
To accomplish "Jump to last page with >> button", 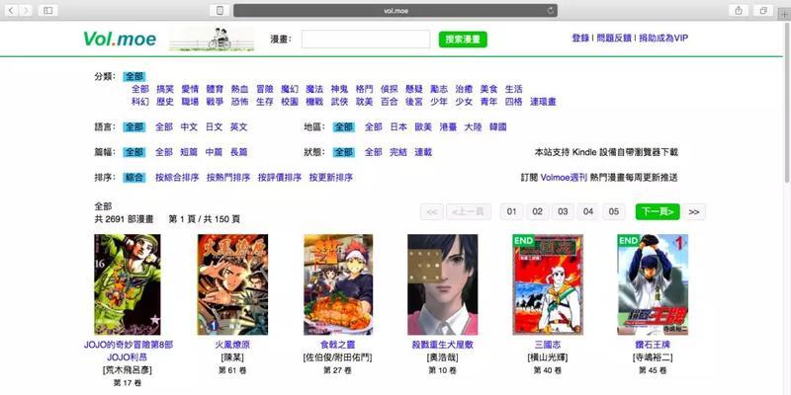I will [x=694, y=211].
